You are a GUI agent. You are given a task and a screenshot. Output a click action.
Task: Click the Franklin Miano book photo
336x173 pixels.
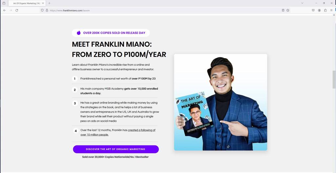click(220, 102)
